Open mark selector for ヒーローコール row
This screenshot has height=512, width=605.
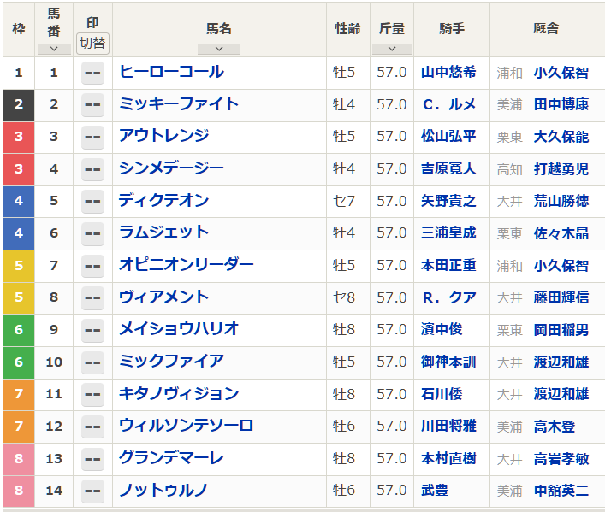(x=92, y=73)
